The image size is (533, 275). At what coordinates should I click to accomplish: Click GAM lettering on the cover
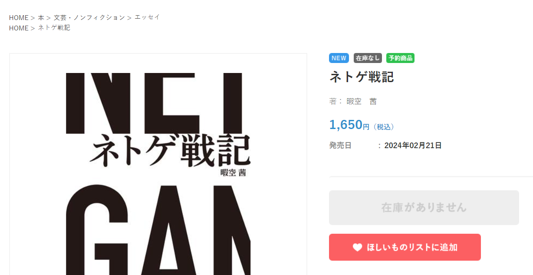(x=158, y=230)
